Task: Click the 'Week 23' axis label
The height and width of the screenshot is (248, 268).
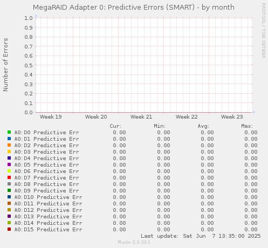Action: [x=232, y=117]
